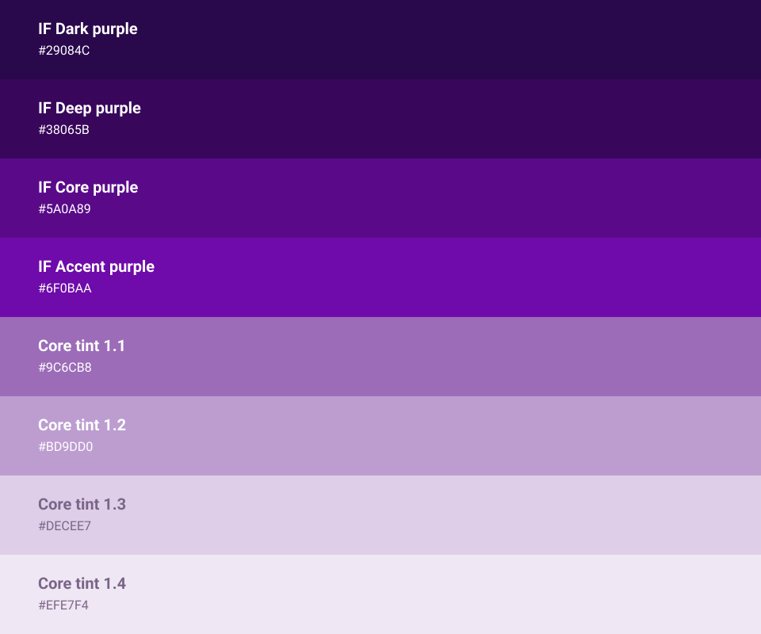This screenshot has height=634, width=761.
Task: Select the Core tint 1.4 label
Action: 82,583
